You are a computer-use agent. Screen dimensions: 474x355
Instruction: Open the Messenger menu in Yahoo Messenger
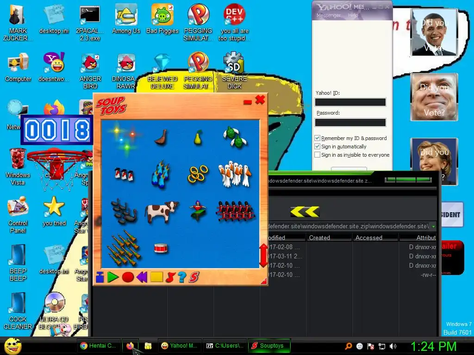point(328,15)
